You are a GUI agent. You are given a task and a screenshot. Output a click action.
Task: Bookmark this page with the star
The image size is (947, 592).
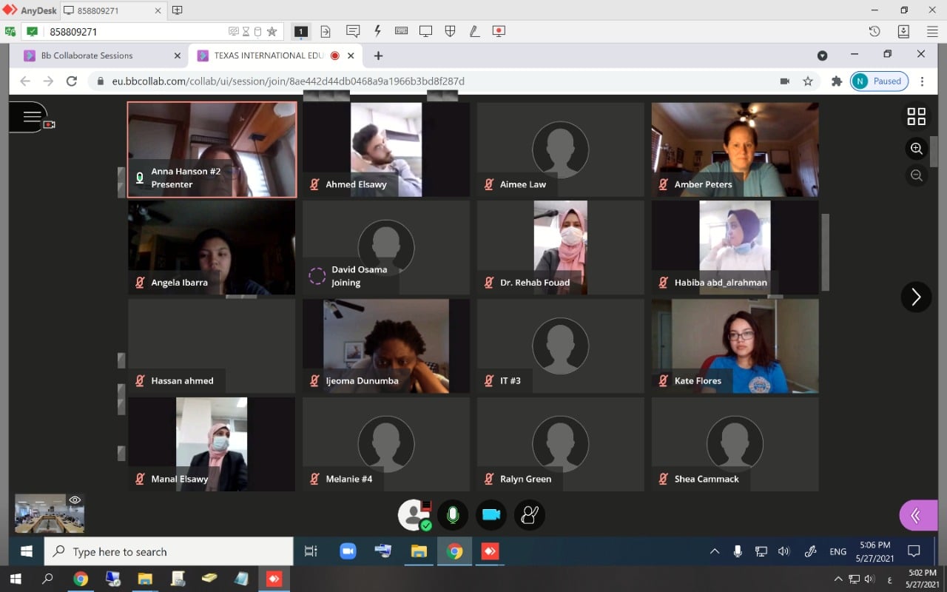808,81
